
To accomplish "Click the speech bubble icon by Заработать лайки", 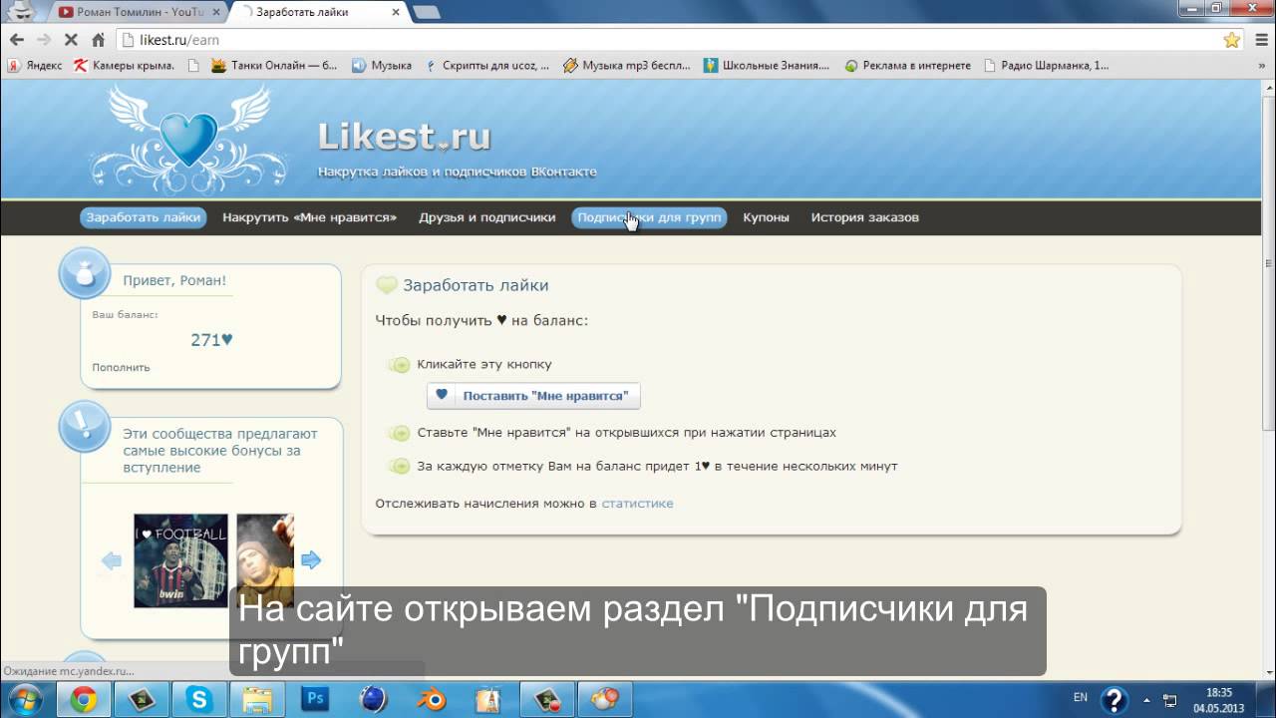I will (387, 285).
